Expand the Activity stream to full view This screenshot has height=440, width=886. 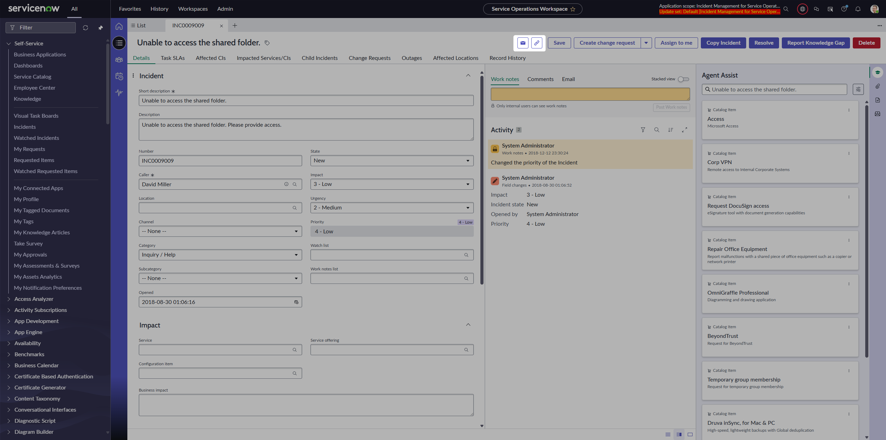click(x=684, y=130)
